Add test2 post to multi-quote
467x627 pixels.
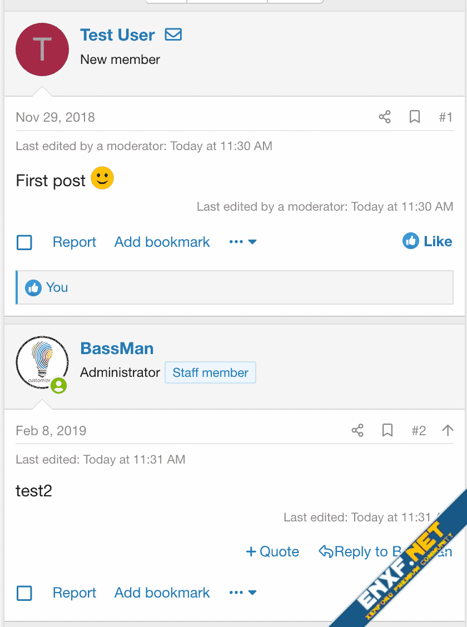[272, 551]
